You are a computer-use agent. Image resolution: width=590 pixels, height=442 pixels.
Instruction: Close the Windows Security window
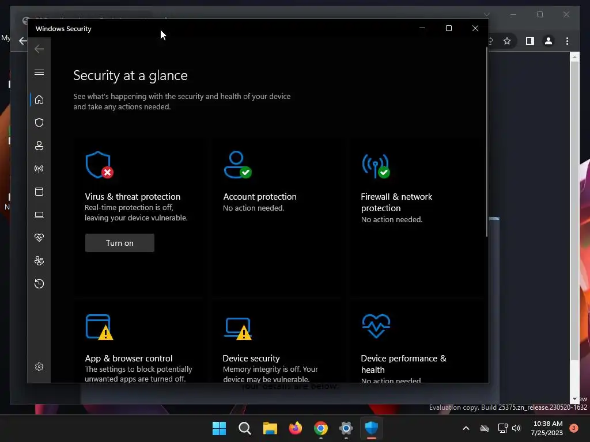pos(475,28)
